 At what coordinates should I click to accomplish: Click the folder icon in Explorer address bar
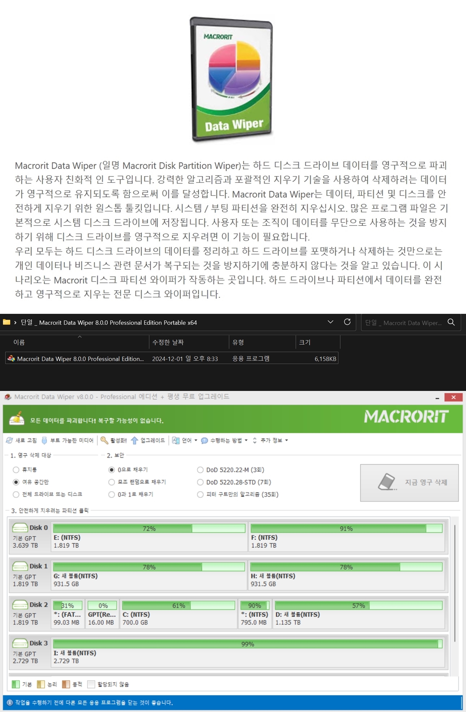(7, 322)
